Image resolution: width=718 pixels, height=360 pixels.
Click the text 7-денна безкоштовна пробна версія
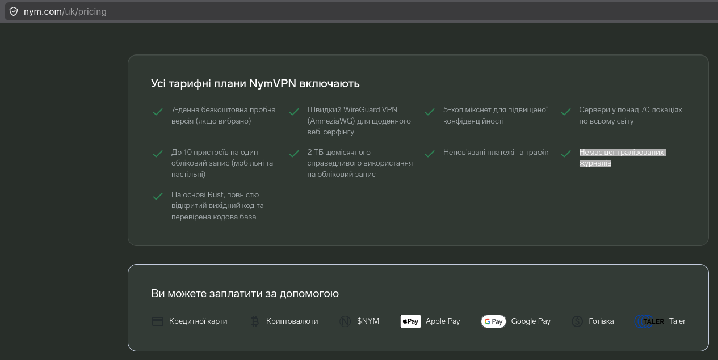(224, 115)
